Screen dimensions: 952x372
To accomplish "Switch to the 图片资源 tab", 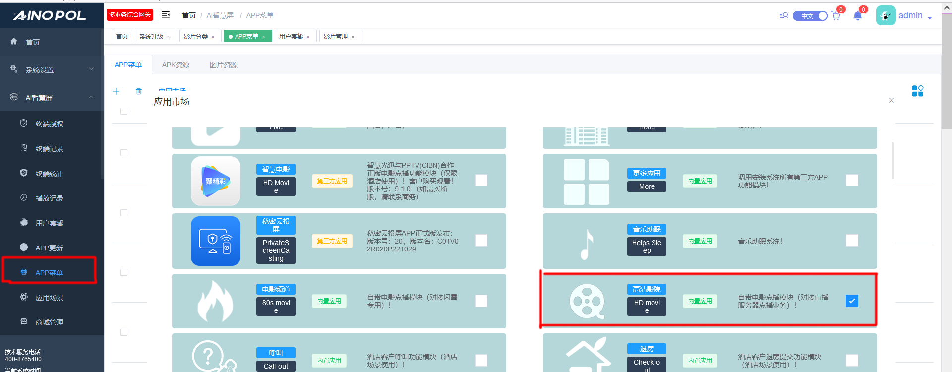I will click(223, 65).
